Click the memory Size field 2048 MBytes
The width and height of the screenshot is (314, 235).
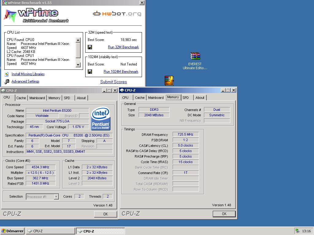pyautogui.click(x=154, y=115)
